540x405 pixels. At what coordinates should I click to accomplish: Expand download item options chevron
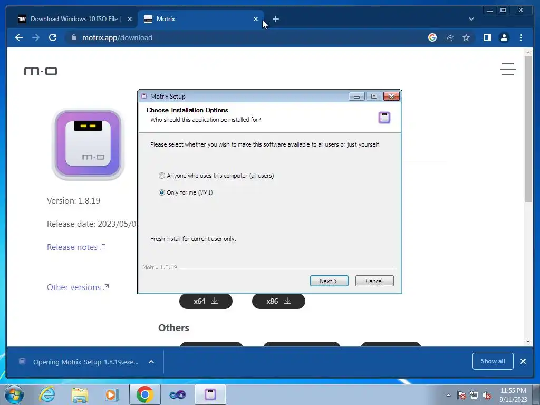click(x=151, y=362)
